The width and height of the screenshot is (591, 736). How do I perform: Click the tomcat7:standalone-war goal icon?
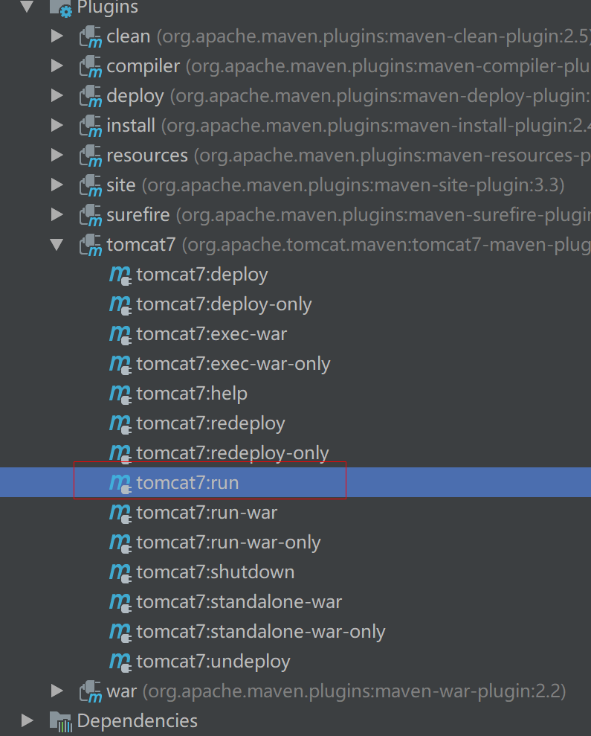pos(120,603)
